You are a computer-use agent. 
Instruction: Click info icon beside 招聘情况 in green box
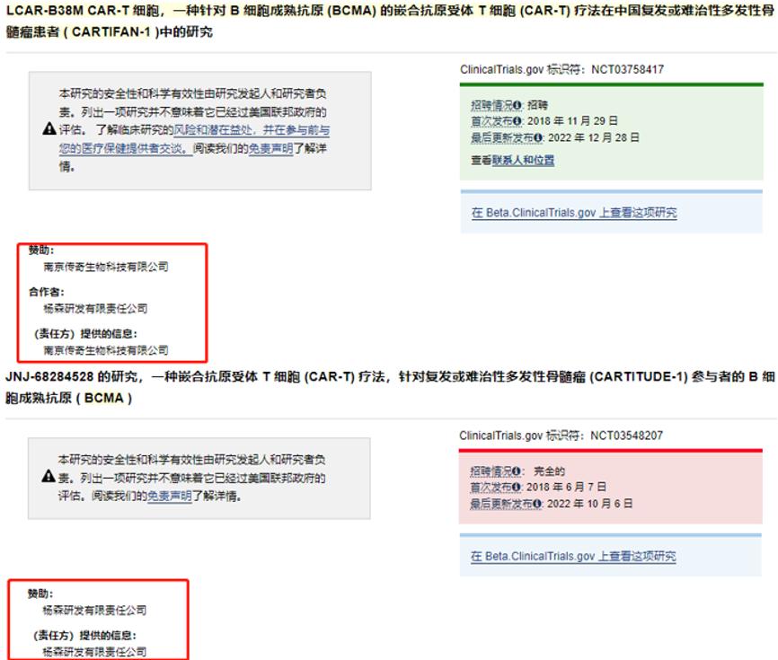click(x=517, y=105)
